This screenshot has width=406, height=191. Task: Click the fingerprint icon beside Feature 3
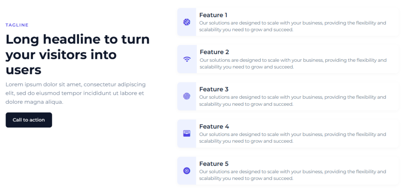(x=187, y=97)
